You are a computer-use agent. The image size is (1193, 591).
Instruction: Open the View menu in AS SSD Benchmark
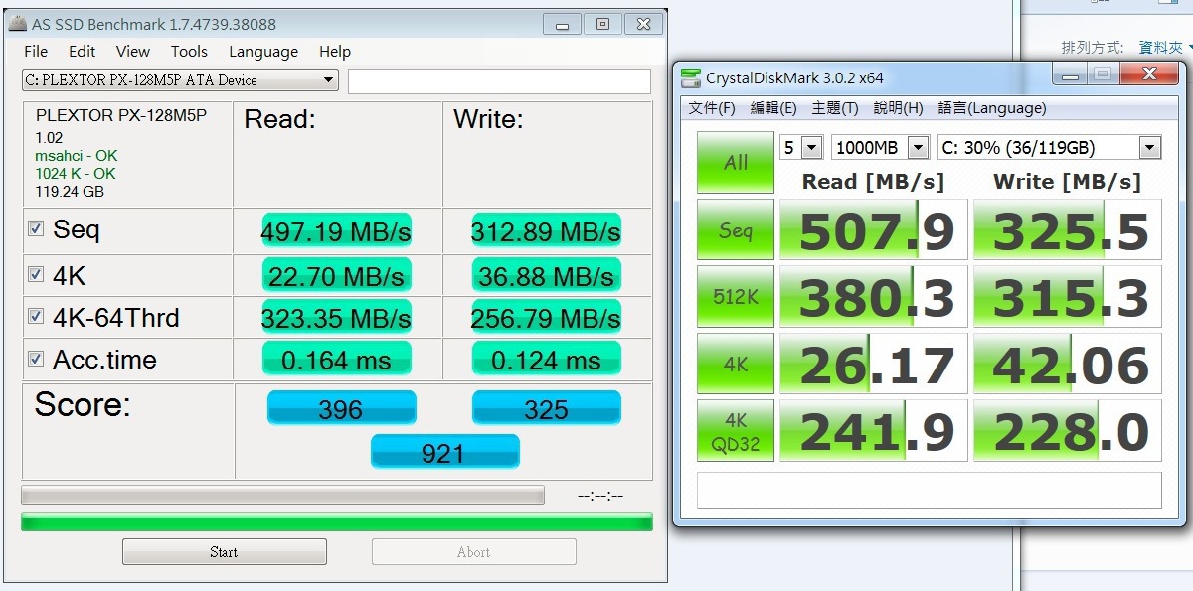[133, 52]
